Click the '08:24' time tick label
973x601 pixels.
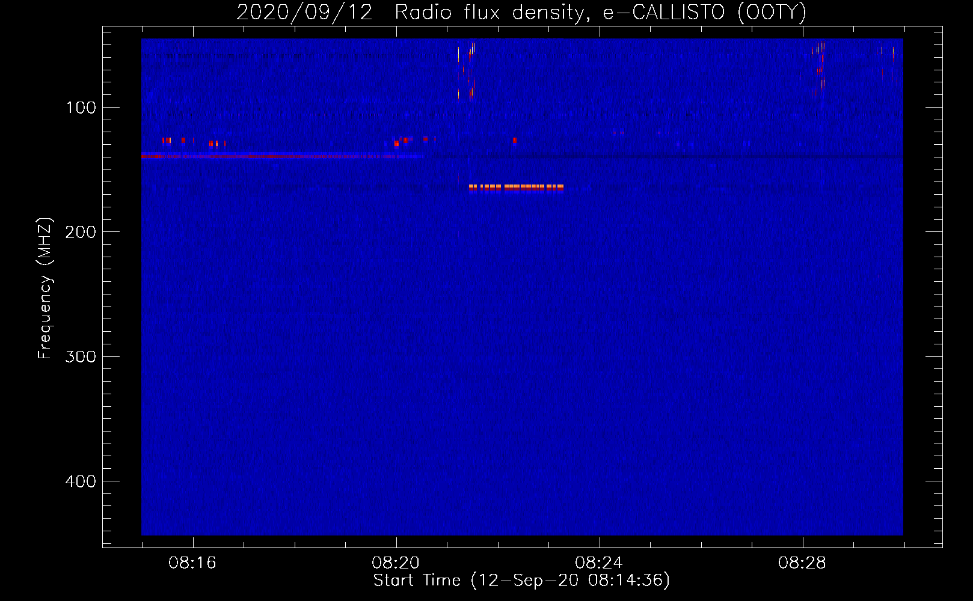coord(599,563)
